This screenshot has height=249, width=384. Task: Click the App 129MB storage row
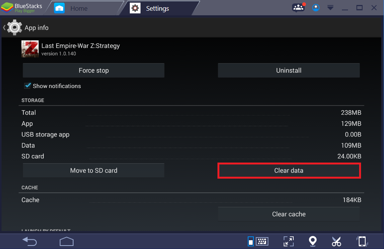point(191,124)
